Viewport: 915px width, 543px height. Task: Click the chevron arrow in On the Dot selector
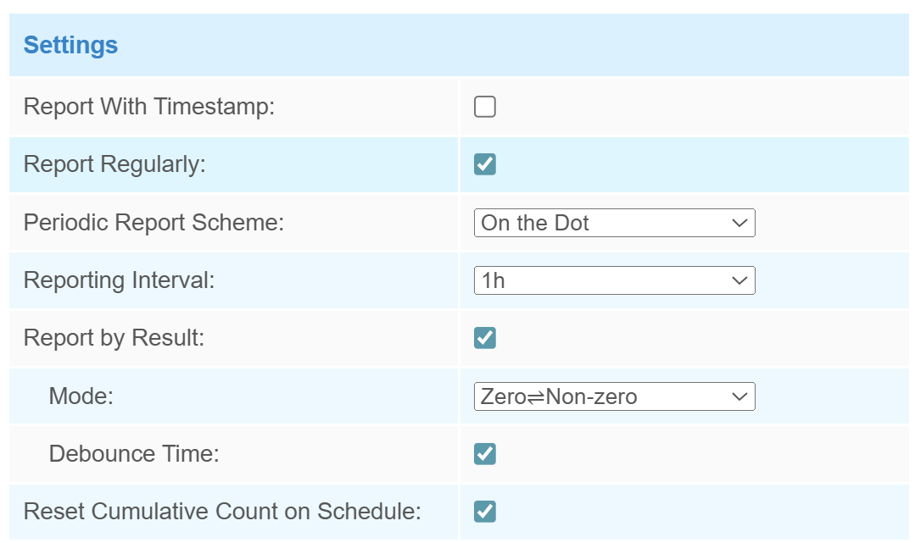739,223
